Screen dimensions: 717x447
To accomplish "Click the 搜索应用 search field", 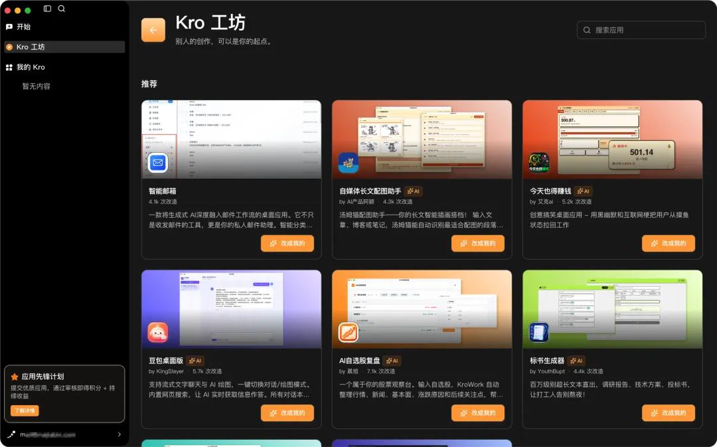I will [x=641, y=30].
